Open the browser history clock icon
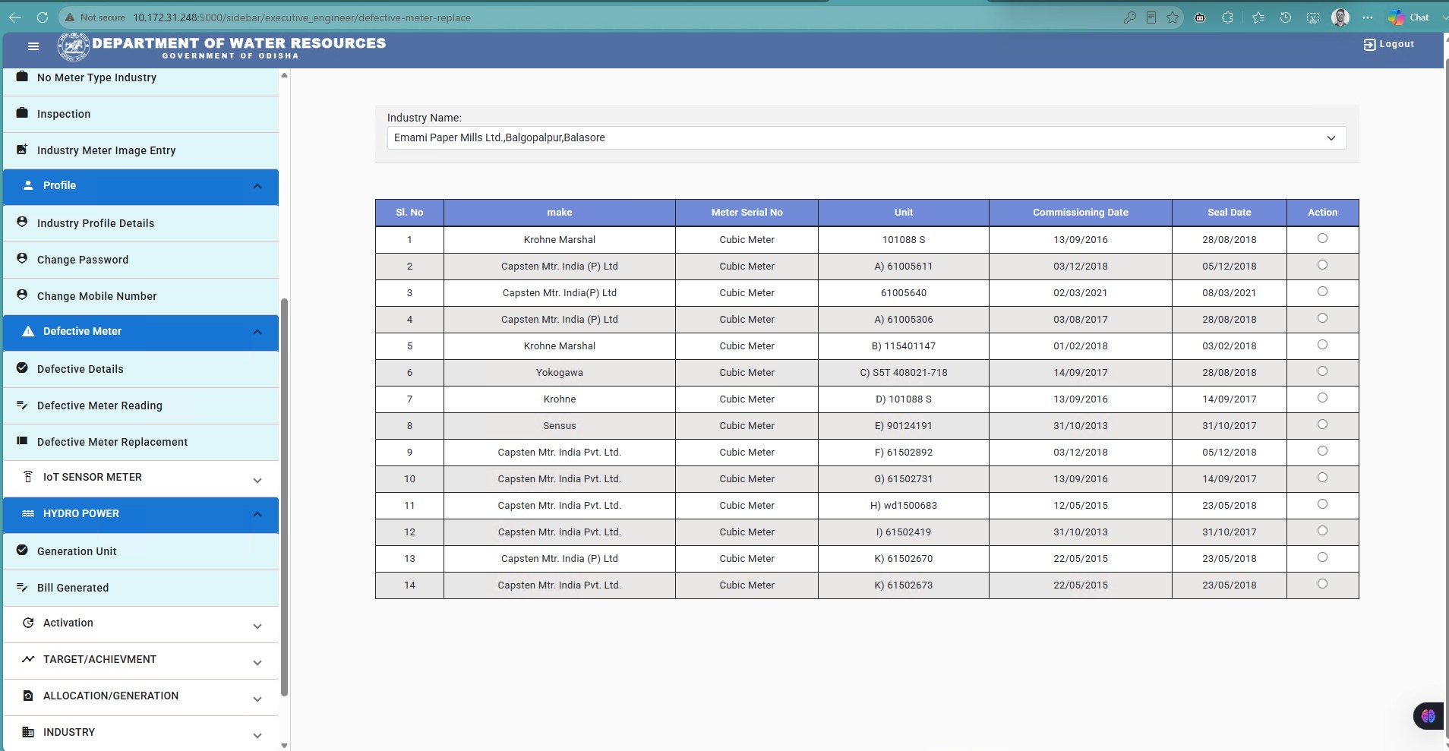The height and width of the screenshot is (751, 1449). 1286,17
